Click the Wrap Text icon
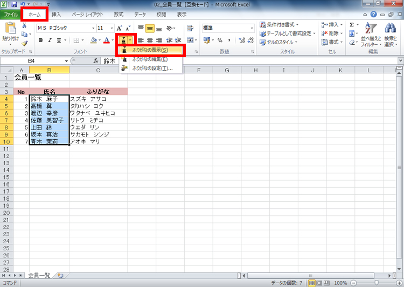Viewport: 404px width, 287px height. tap(190, 28)
